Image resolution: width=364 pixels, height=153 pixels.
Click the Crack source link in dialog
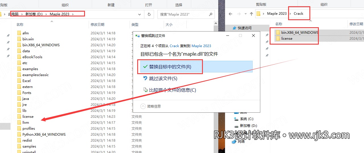pos(174,46)
